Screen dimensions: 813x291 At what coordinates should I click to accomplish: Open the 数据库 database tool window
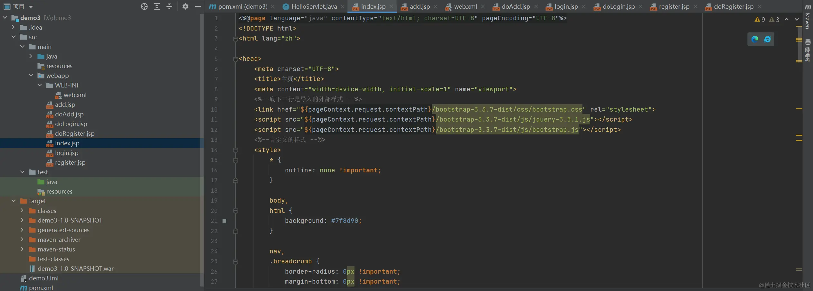808,51
